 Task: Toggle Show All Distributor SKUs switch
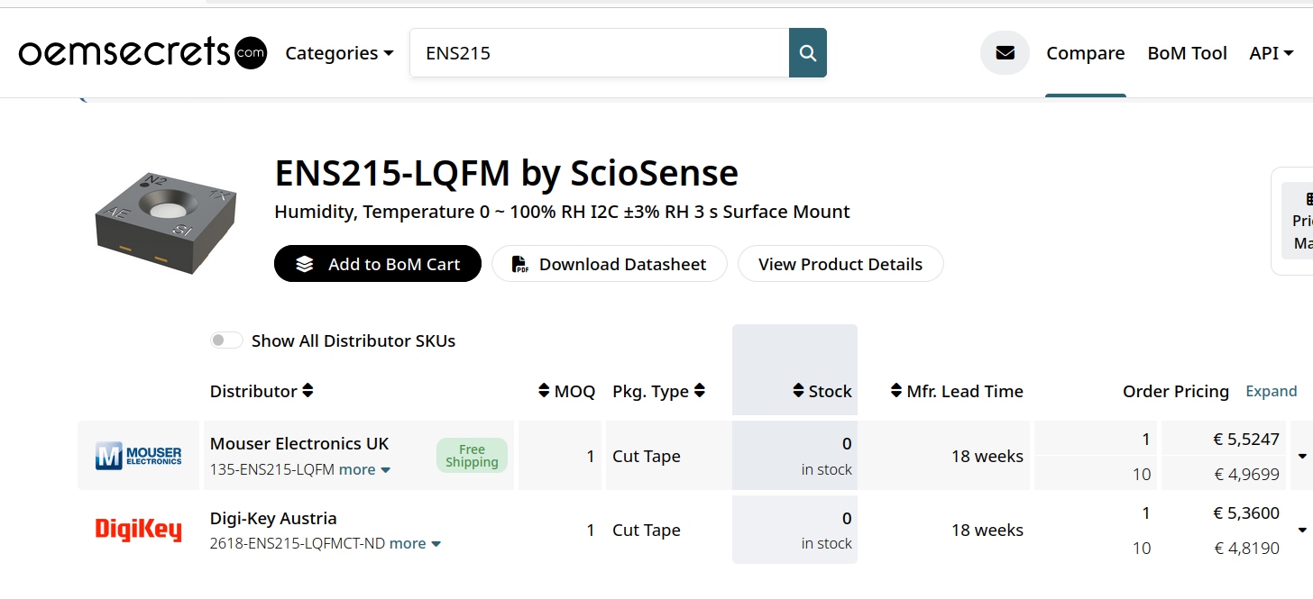[x=226, y=340]
